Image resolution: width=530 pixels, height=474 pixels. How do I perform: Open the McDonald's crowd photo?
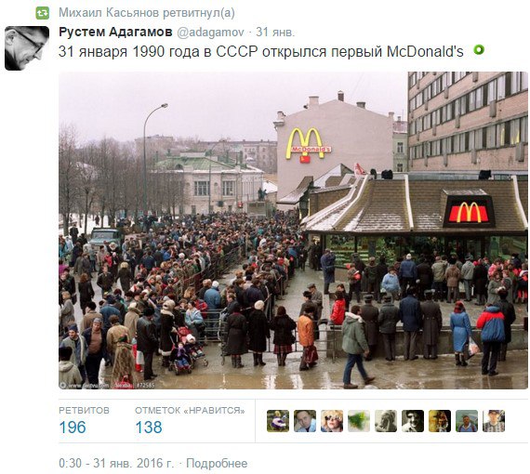[x=293, y=230]
